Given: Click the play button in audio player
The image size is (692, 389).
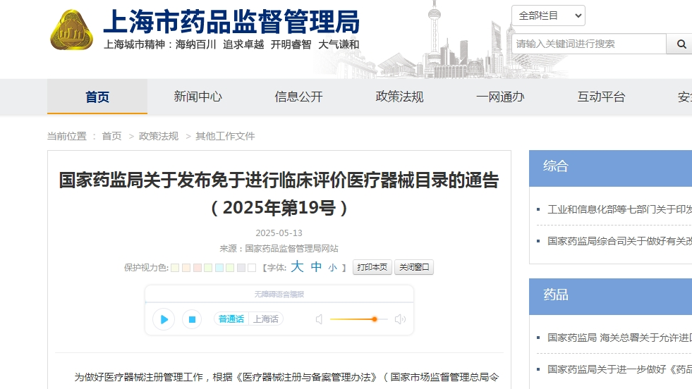Looking at the screenshot, I should (x=164, y=319).
